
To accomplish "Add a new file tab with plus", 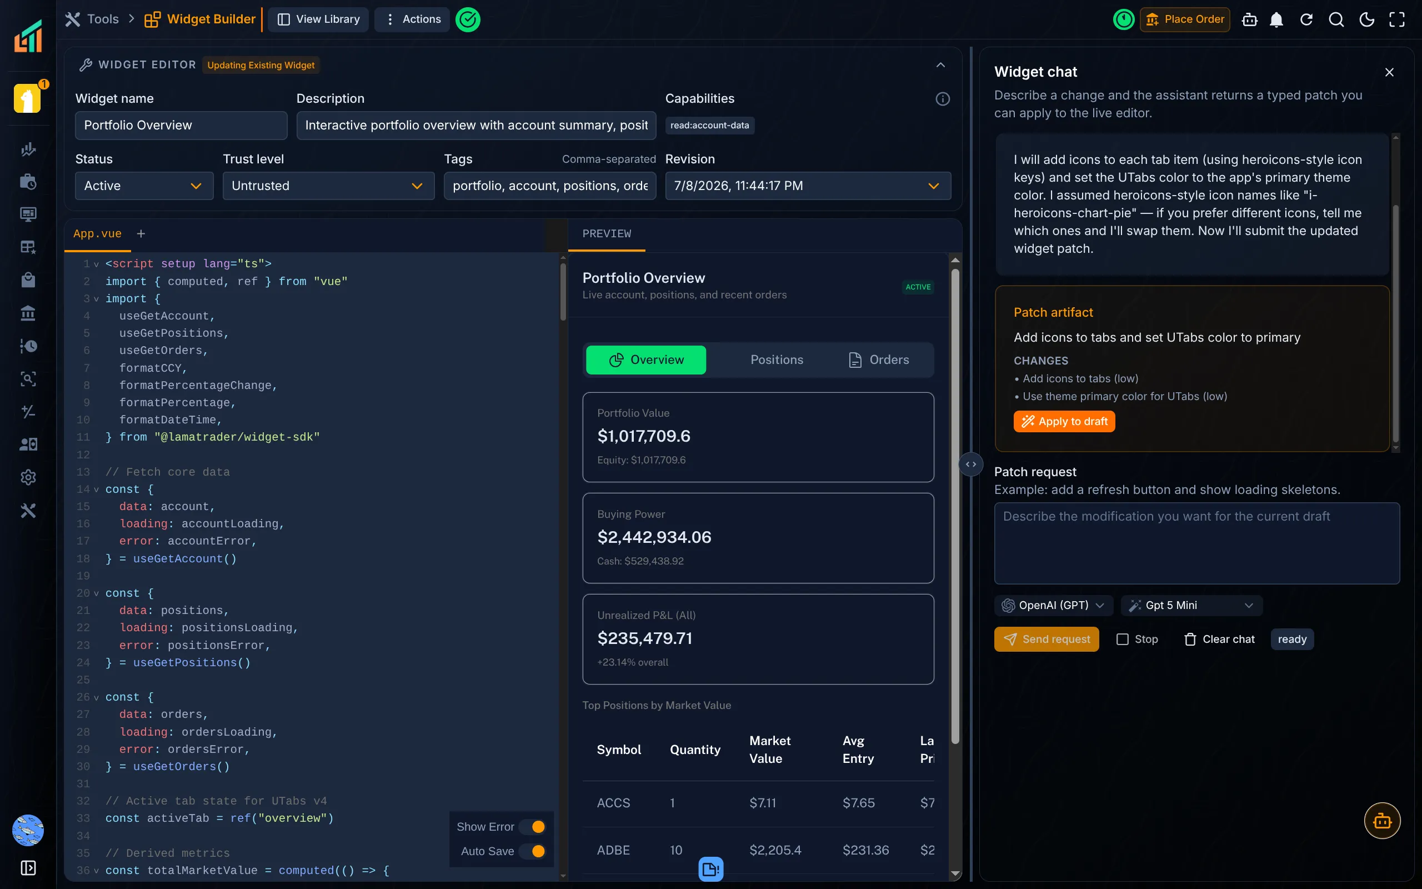I will (141, 233).
